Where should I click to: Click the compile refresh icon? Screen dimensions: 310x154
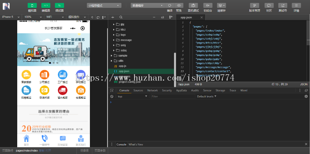pyautogui.click(x=169, y=5)
